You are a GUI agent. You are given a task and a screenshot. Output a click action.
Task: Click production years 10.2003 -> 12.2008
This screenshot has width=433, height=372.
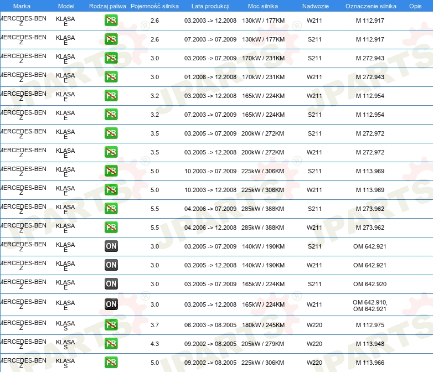coord(210,190)
